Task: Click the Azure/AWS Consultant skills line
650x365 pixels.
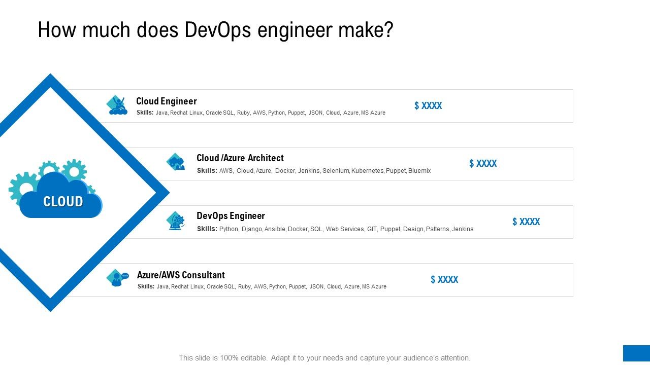Action: coord(262,286)
